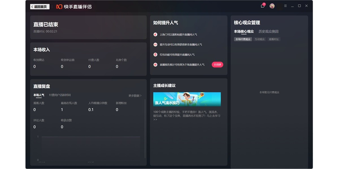The height and width of the screenshot is (169, 339).
Task: Switch to 历史观众挽回 tab
Action: [268, 32]
